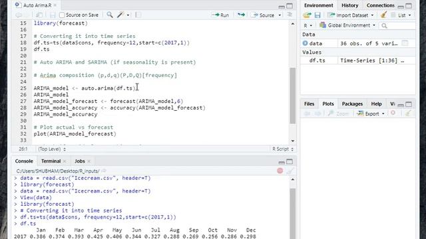This screenshot has width=426, height=239.
Task: Show next plot arrow icon
Action: (318, 114)
